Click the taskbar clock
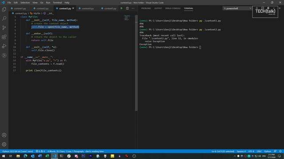This screenshot has height=159, width=284. click(x=271, y=156)
